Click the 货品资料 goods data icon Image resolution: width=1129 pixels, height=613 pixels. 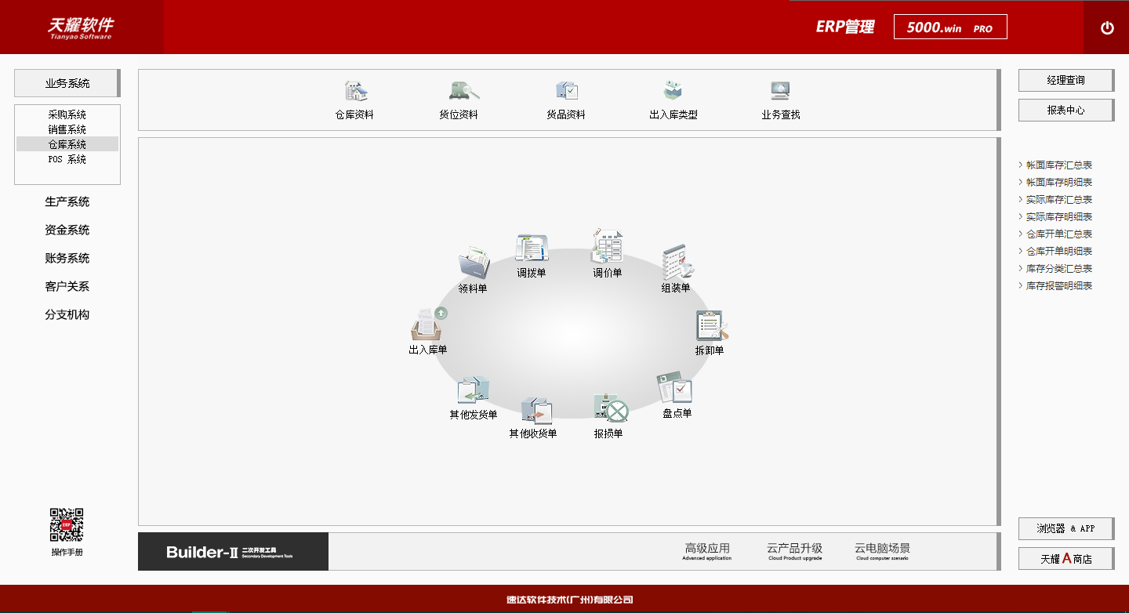tap(566, 92)
